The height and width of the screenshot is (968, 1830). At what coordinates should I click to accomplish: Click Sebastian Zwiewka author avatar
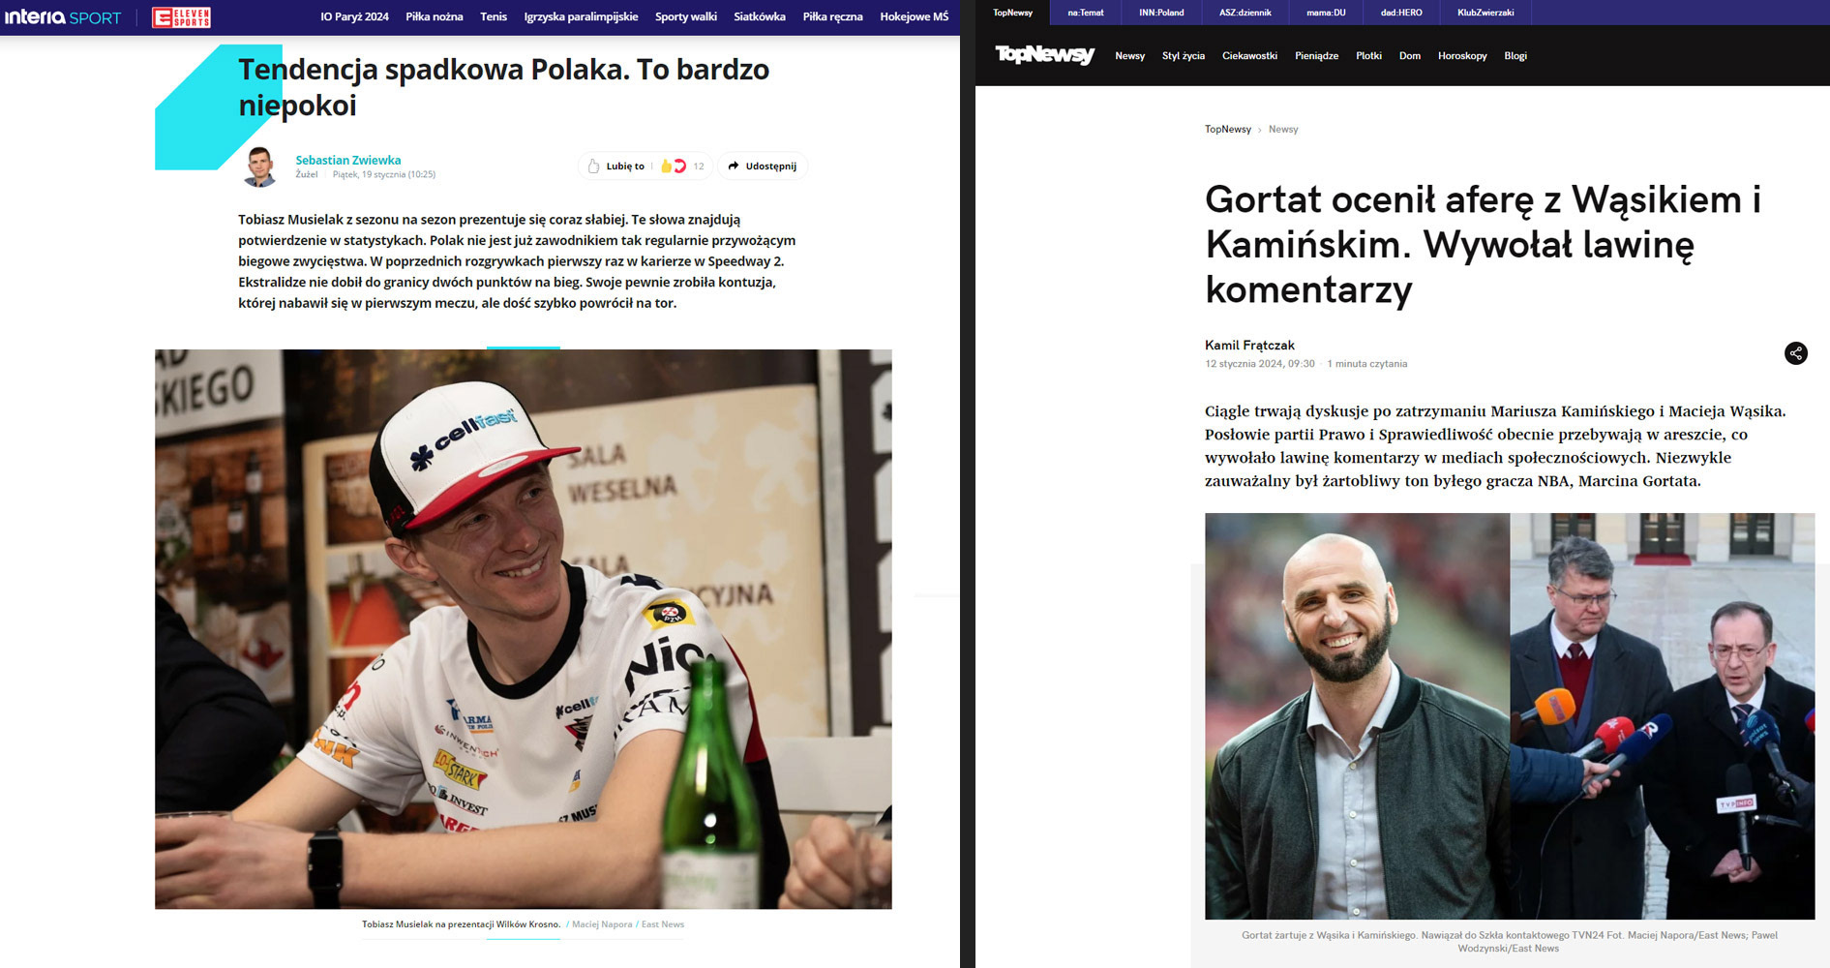click(x=260, y=166)
